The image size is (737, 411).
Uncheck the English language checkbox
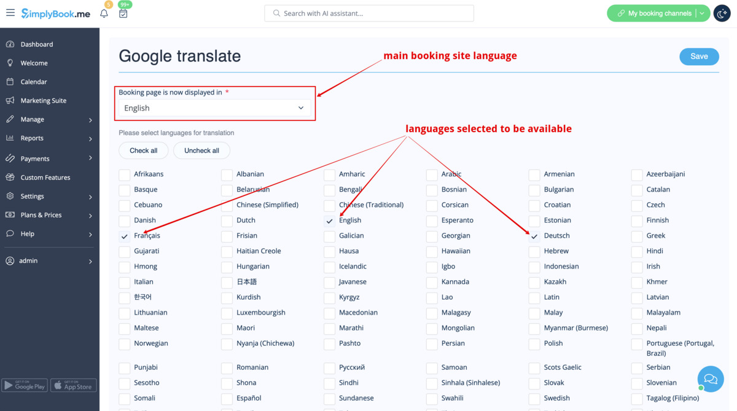click(x=330, y=221)
